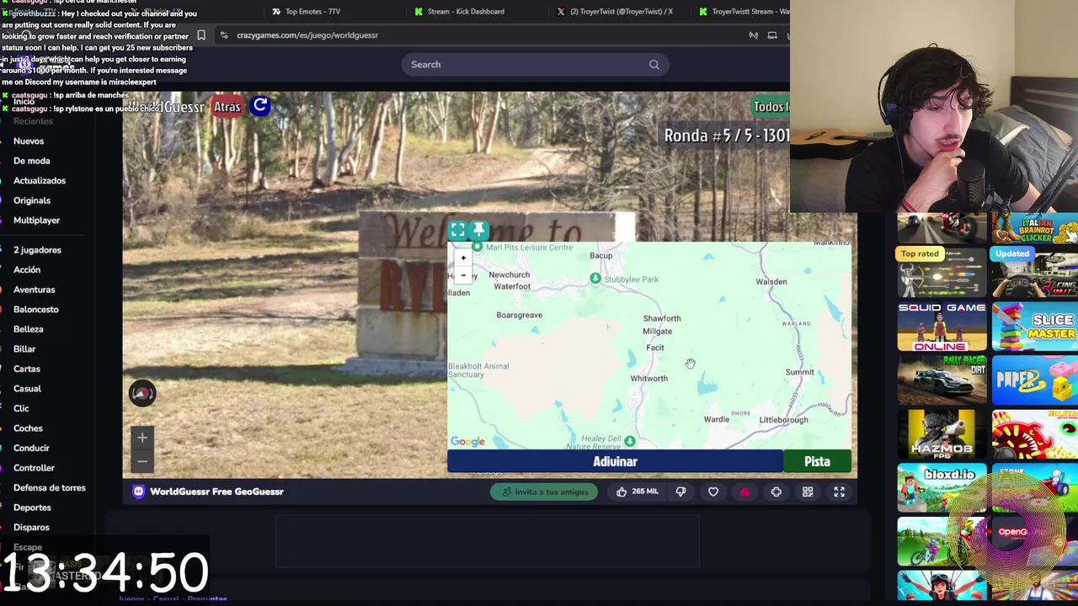
Task: Open Multiplayer category
Action: point(37,221)
